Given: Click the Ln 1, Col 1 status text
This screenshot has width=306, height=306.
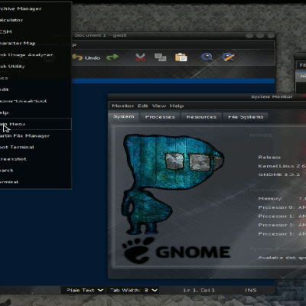Looking at the screenshot, I should click(x=199, y=290).
